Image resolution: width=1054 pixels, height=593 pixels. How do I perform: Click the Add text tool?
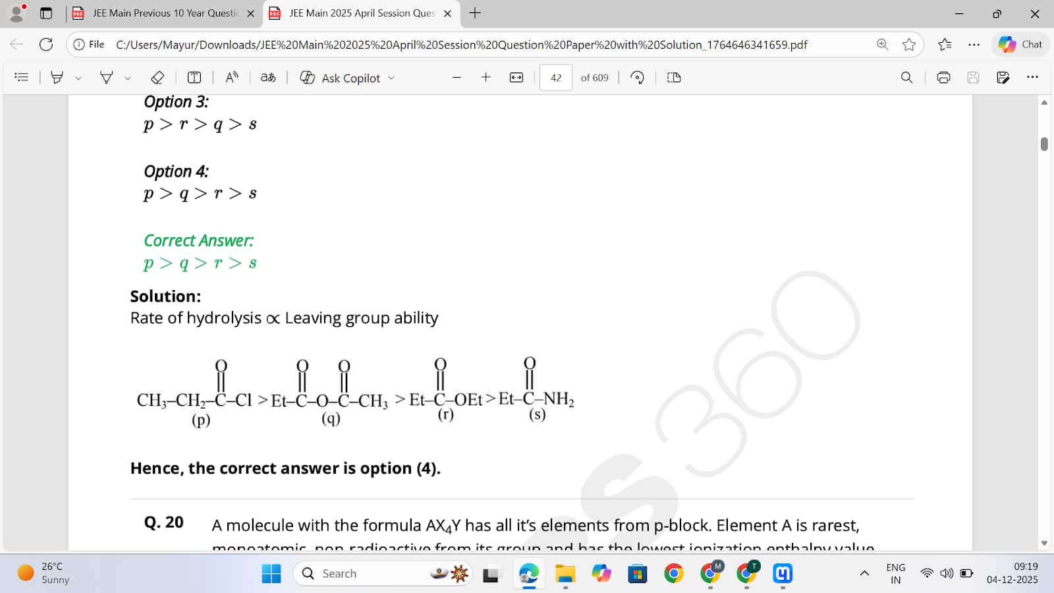click(194, 78)
